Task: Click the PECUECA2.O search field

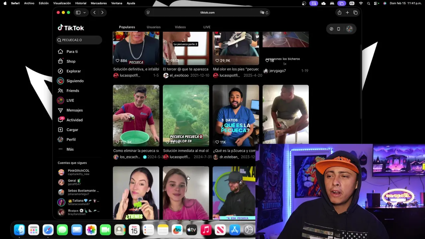Action: point(79,40)
